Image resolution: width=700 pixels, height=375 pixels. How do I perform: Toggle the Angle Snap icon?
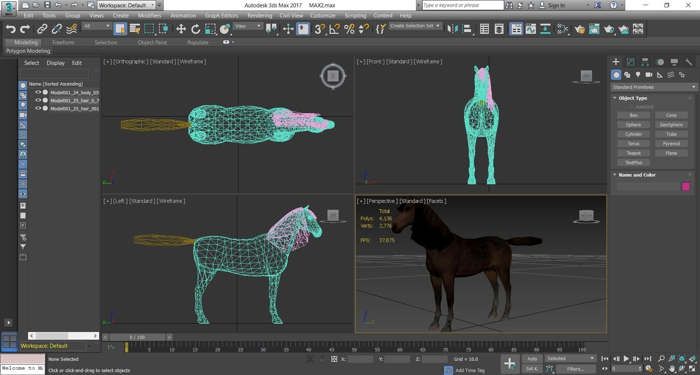[334, 29]
